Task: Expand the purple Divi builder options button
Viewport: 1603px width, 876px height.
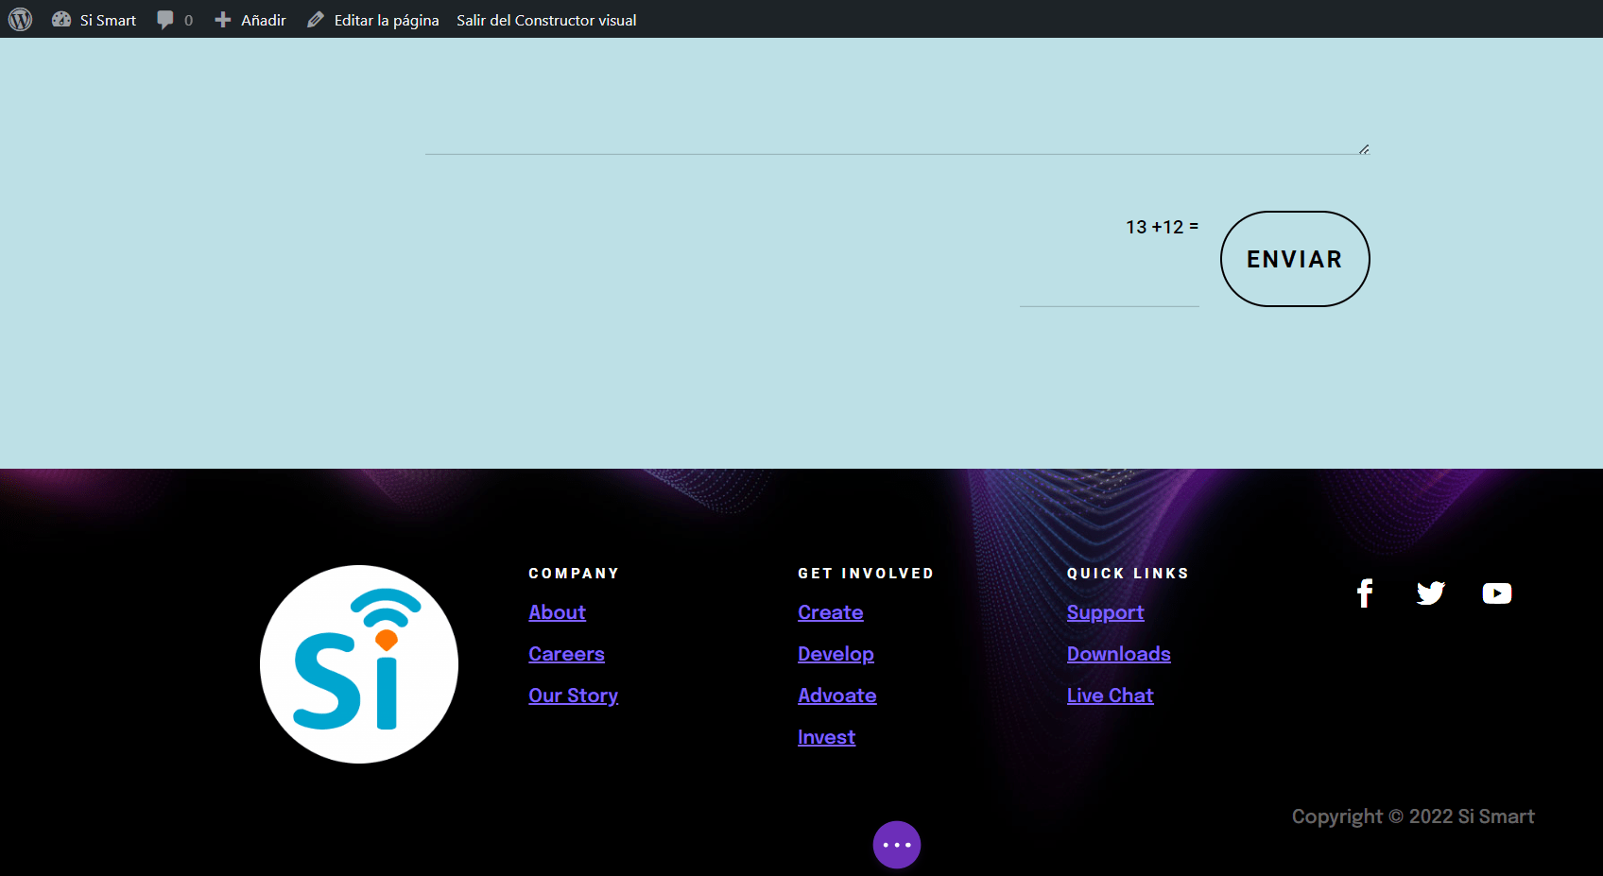Action: pos(897,845)
